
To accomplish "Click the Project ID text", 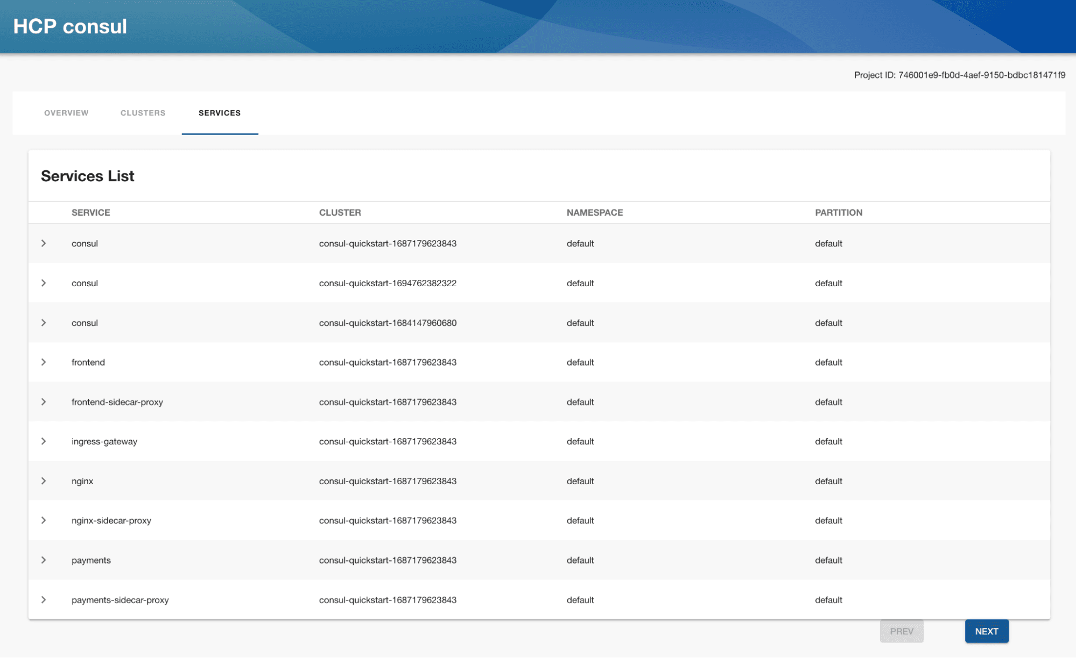I will (959, 75).
